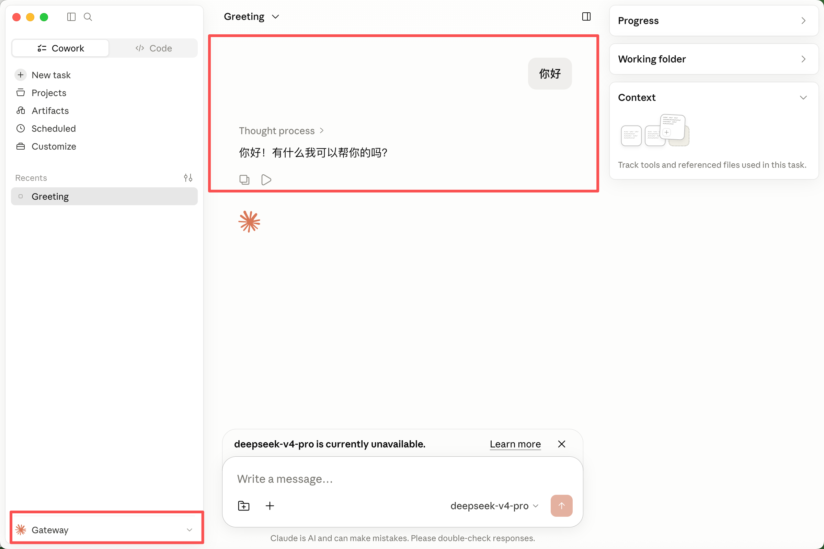Screen dimensions: 824x549
Task: Send message with the arrow button
Action: (x=561, y=505)
